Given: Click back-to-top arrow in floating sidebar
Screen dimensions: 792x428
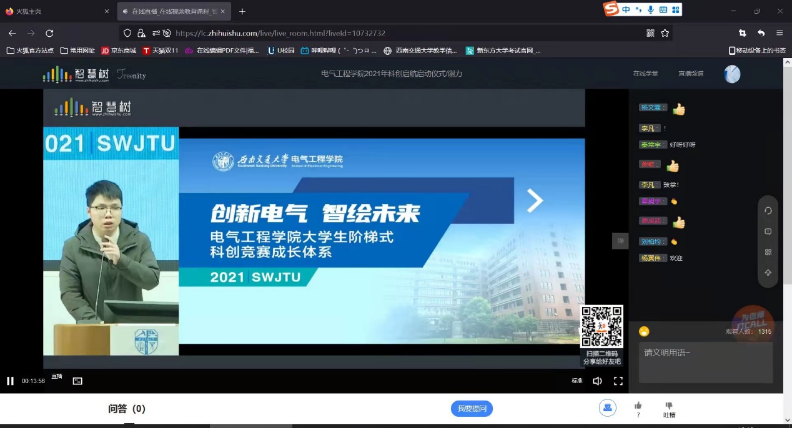Looking at the screenshot, I should [x=768, y=273].
